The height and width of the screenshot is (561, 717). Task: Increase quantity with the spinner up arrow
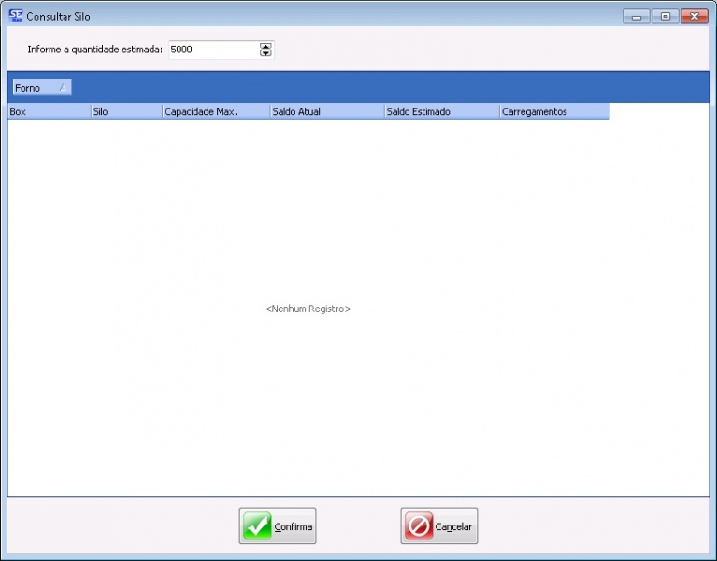tap(265, 46)
